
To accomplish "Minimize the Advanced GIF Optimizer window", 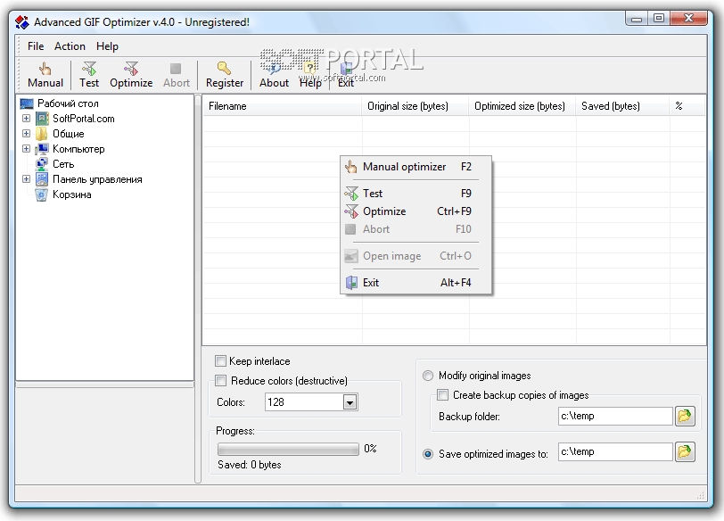I will tap(637, 19).
